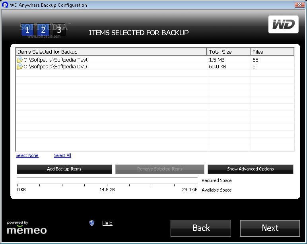Click Remove Selected Items button

click(x=159, y=169)
